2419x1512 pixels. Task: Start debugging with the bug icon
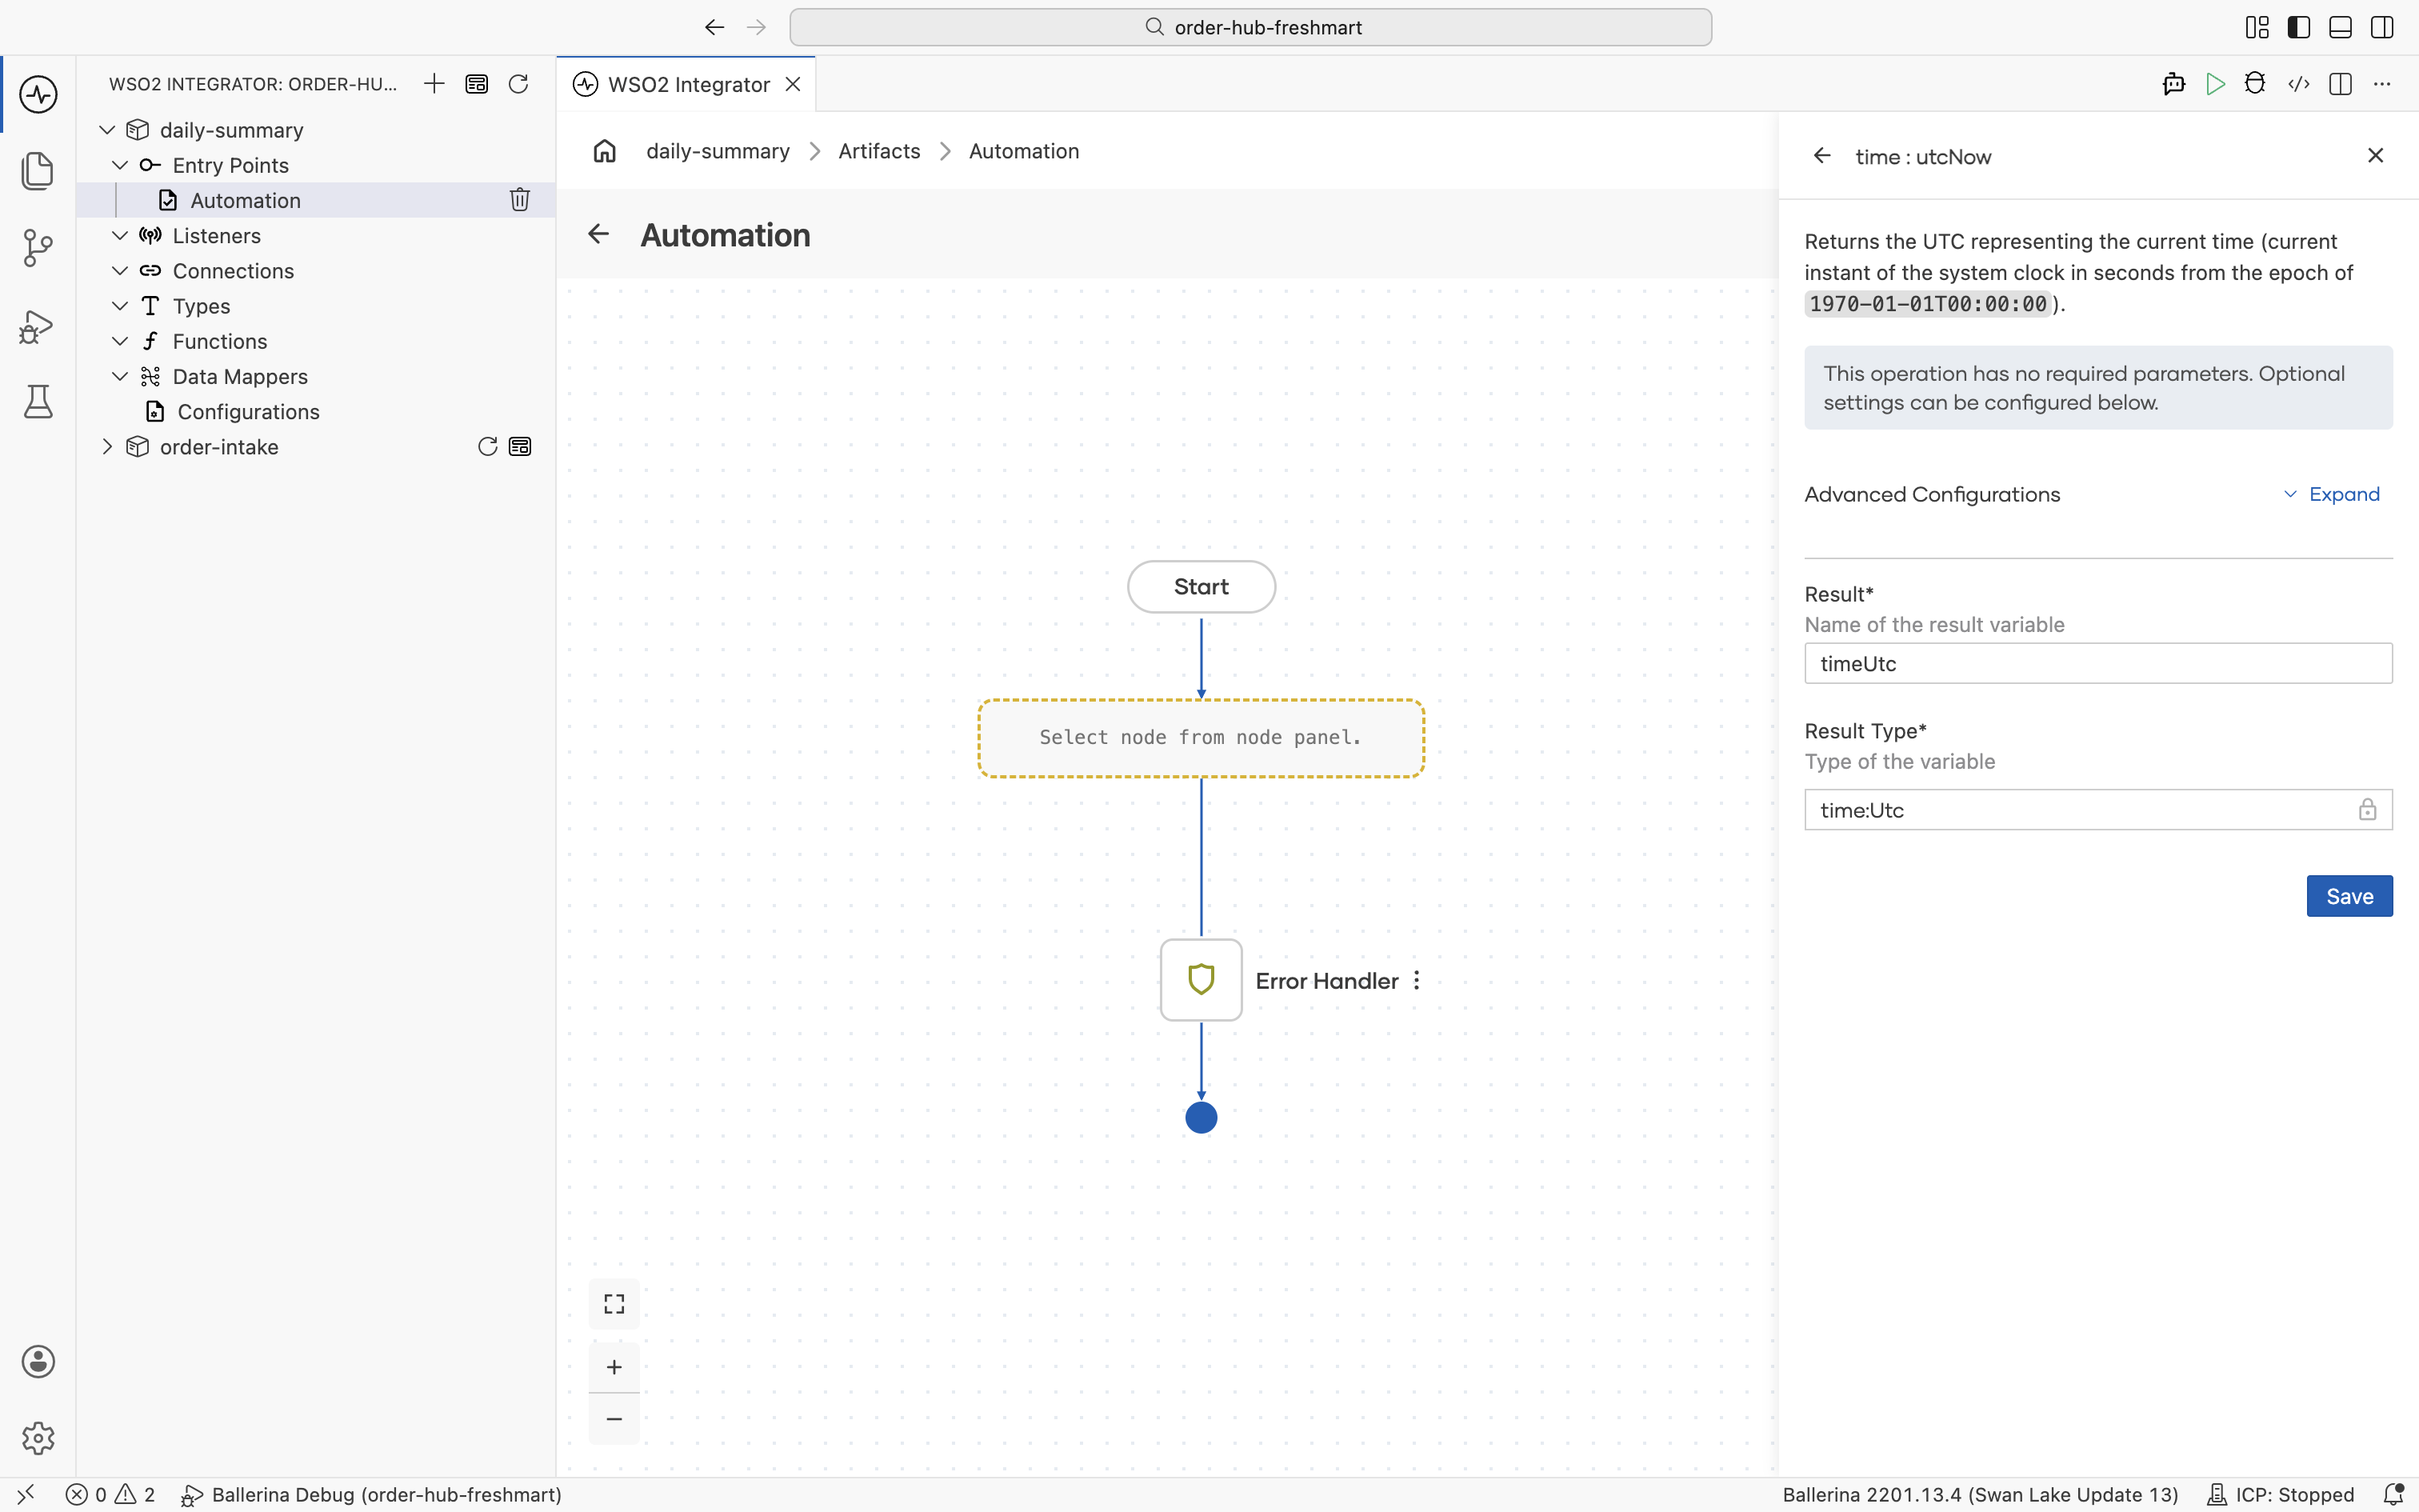(x=2255, y=84)
